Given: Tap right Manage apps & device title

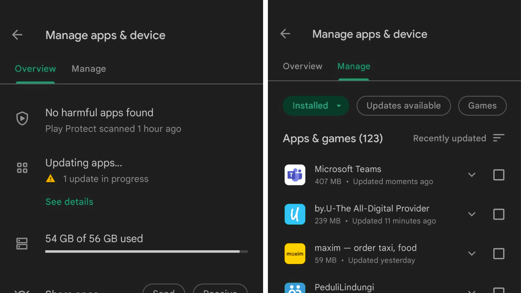Looking at the screenshot, I should (x=370, y=34).
